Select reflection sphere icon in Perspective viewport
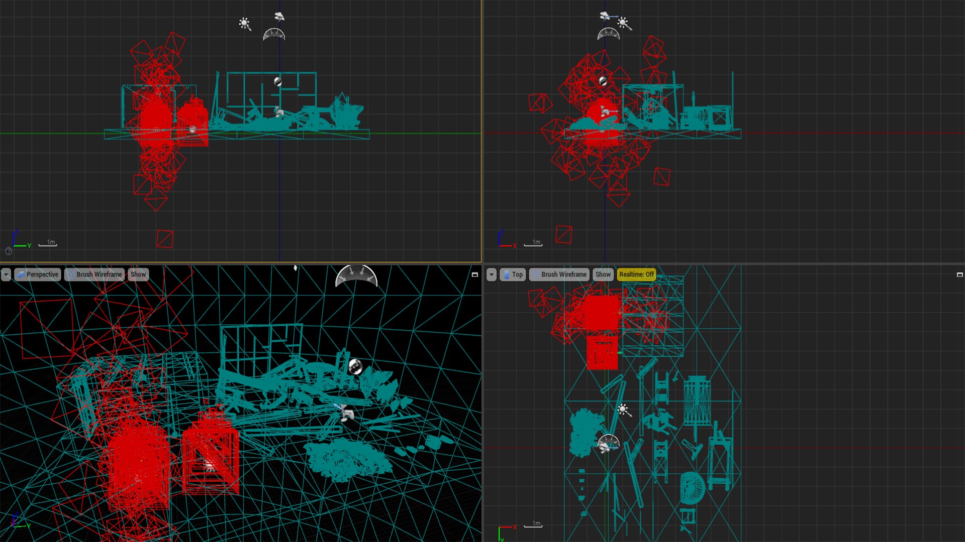 coord(355,367)
